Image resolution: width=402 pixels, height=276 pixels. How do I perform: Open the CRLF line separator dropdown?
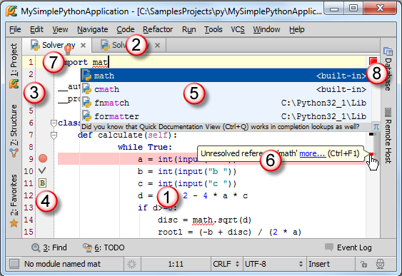coord(226,264)
